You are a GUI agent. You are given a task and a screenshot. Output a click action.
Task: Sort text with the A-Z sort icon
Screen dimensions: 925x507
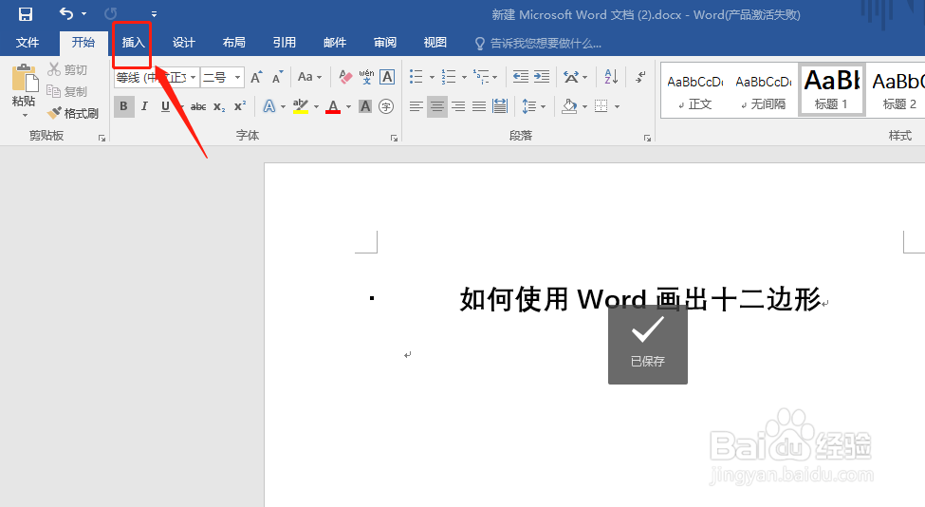click(x=611, y=77)
